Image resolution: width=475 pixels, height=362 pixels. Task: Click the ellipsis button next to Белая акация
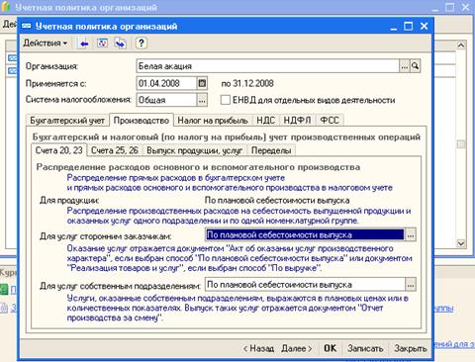pos(405,66)
